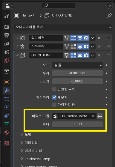Open the 모드 심플 dropdown
115x167 pixels.
(77, 65)
